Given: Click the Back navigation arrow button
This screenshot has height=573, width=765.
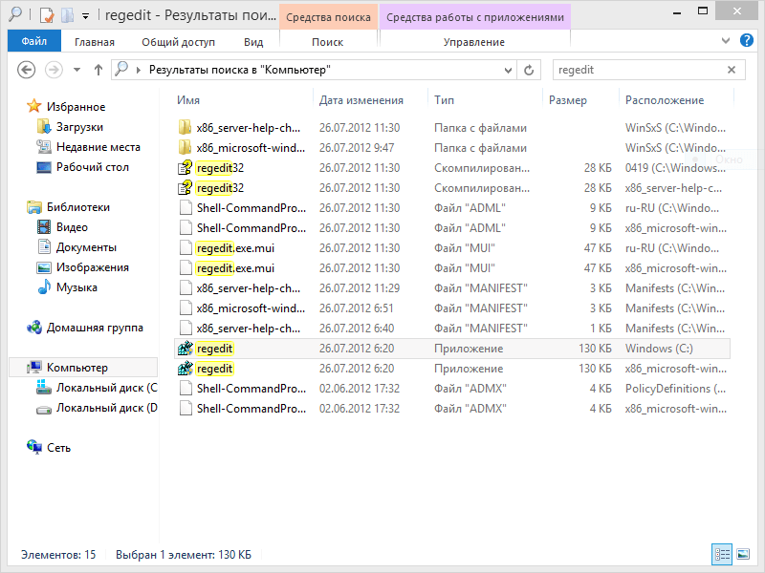Looking at the screenshot, I should [x=27, y=70].
